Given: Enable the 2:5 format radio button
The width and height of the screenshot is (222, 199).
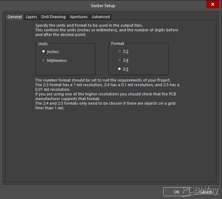Looking at the screenshot, I should (x=119, y=69).
